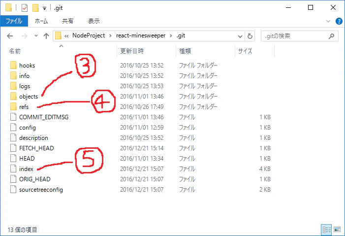Click the search magnifier icon

tap(331, 36)
